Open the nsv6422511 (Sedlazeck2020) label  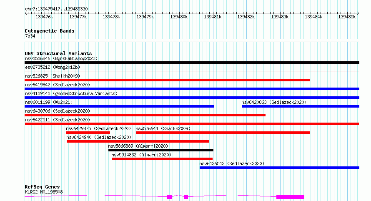(58, 120)
